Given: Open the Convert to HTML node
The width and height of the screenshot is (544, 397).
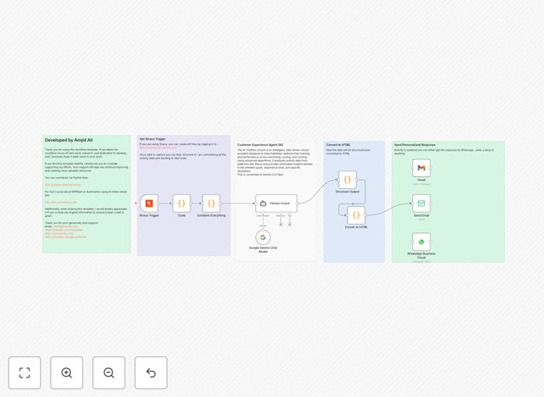Looking at the screenshot, I should pyautogui.click(x=357, y=215).
